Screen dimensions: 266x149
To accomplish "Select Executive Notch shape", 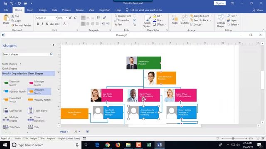I will [12, 83].
